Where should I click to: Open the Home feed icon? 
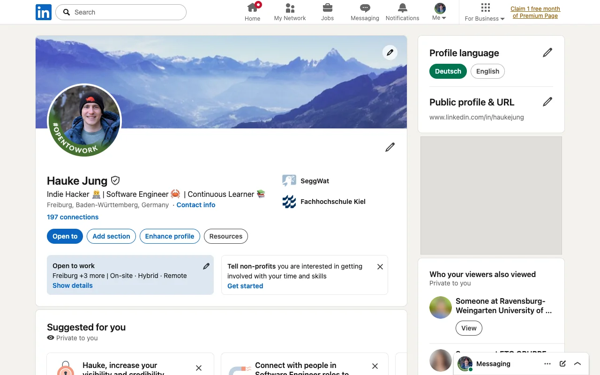[253, 7]
